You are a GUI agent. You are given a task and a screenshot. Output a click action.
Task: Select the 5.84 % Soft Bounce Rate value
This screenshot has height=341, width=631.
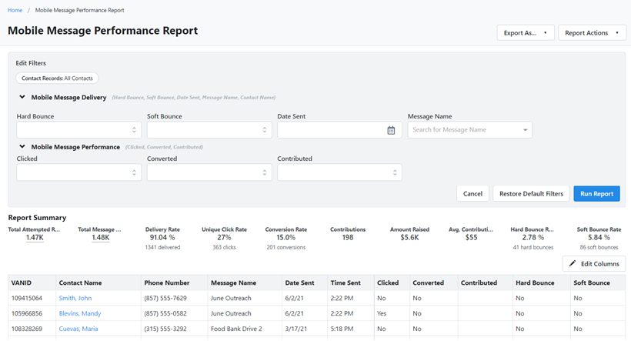click(599, 238)
